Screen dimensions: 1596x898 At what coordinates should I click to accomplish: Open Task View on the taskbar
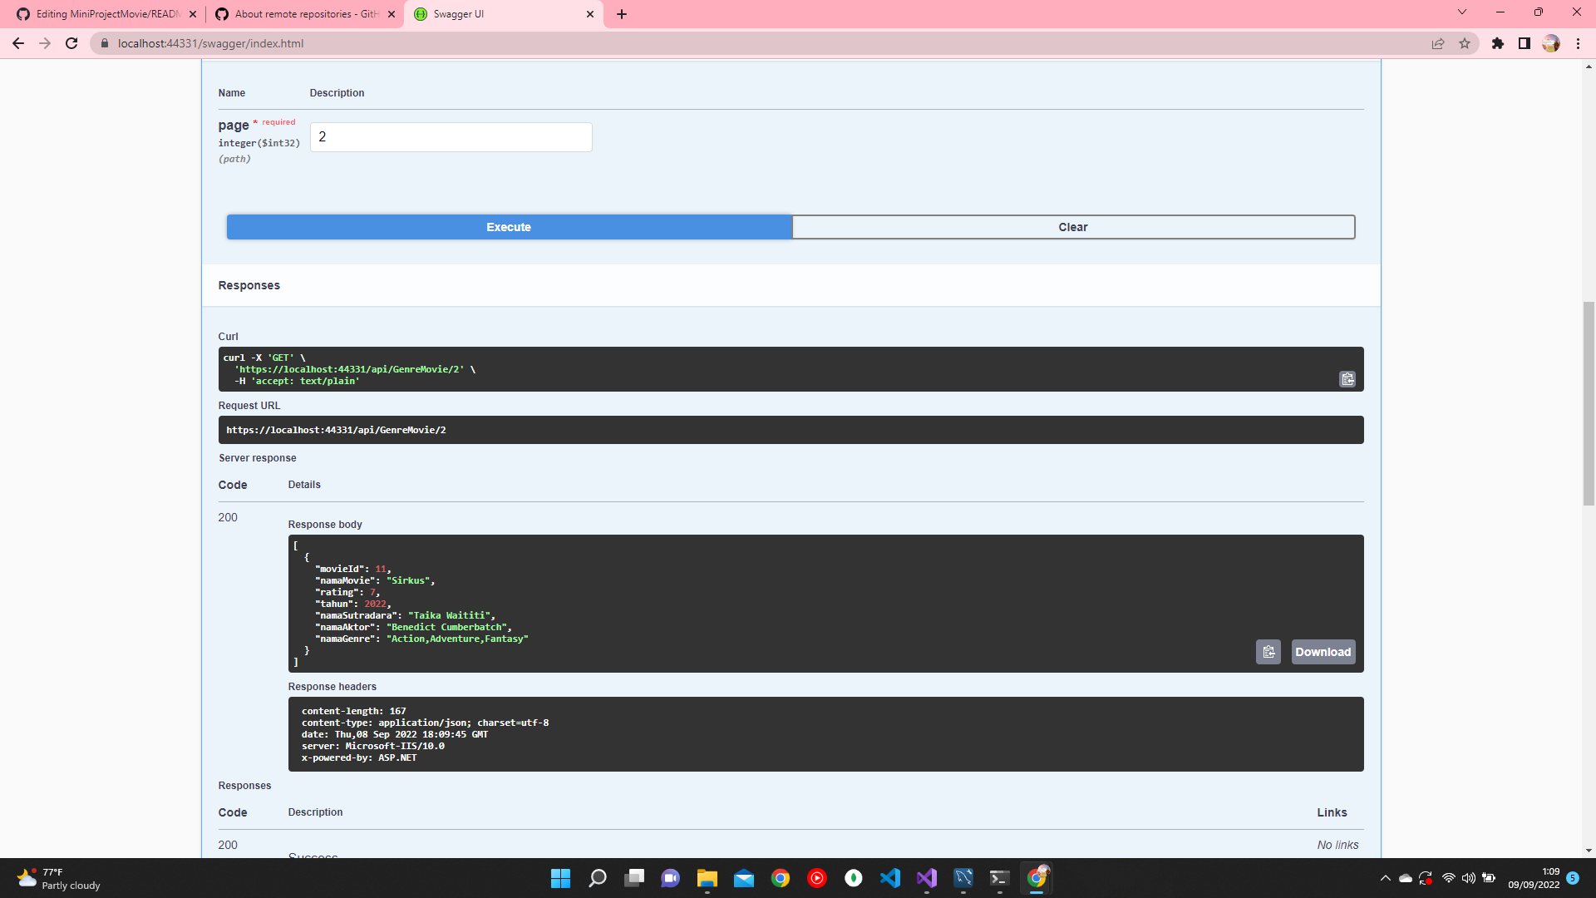(634, 878)
